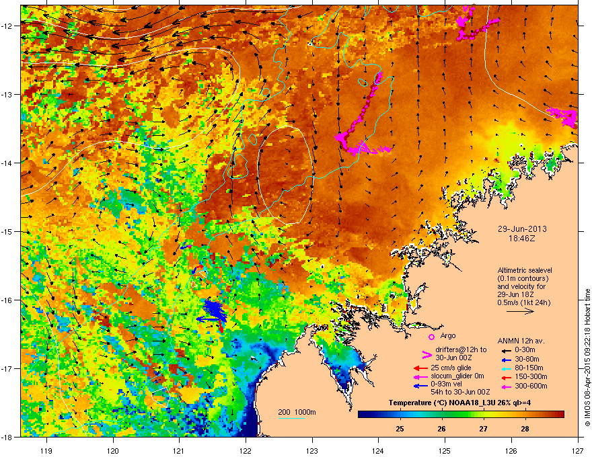Click the magenta drifters chevron legend symbol
The width and height of the screenshot is (592, 457).
pos(427,354)
